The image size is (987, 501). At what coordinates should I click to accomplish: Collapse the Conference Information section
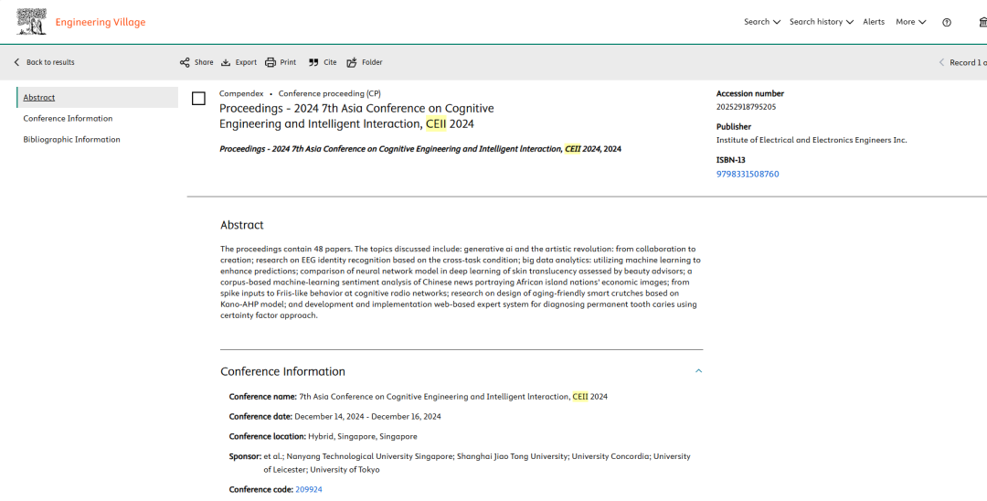pyautogui.click(x=698, y=371)
